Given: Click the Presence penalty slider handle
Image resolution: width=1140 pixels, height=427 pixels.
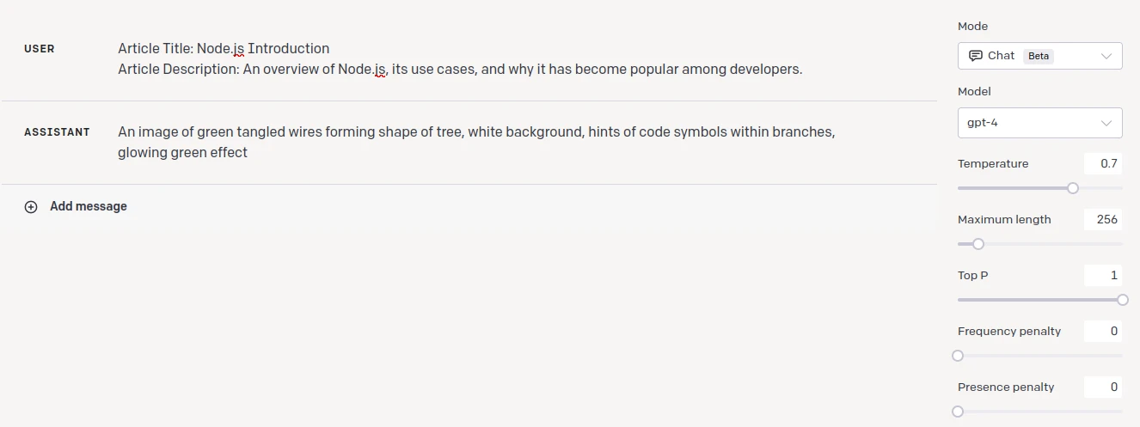Looking at the screenshot, I should pos(958,412).
